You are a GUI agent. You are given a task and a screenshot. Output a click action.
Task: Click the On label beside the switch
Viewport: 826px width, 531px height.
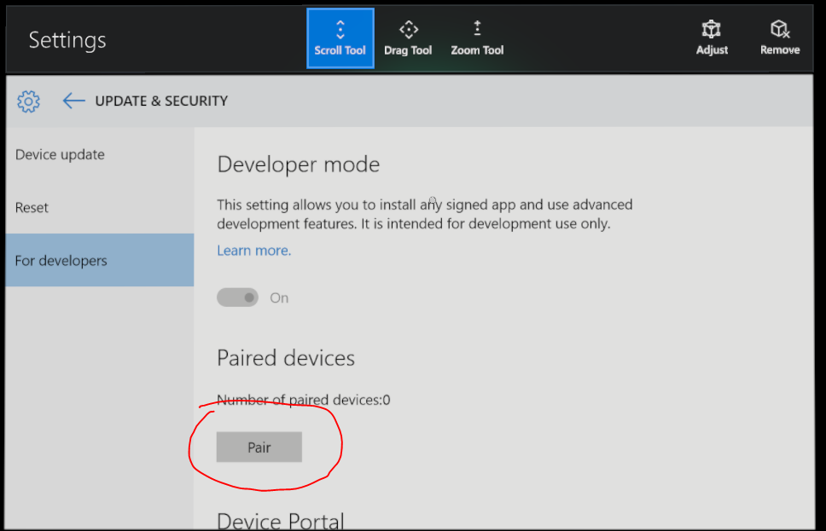click(279, 298)
